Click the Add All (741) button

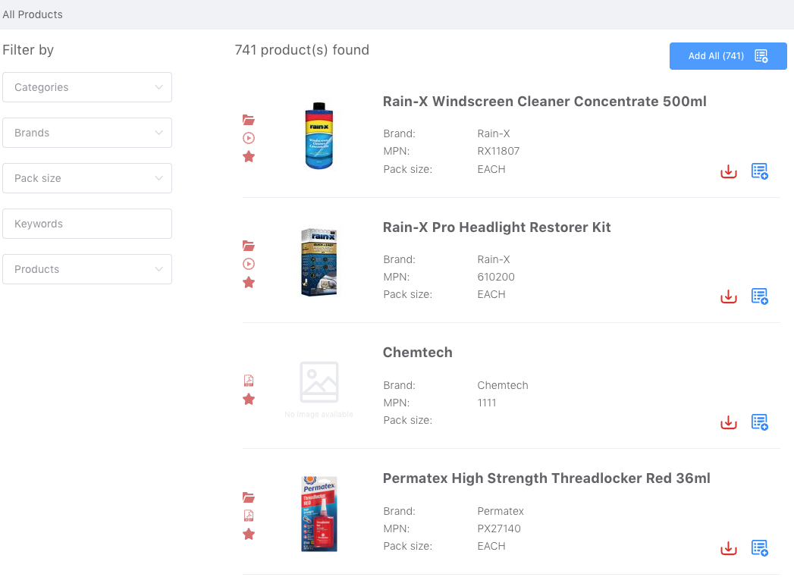click(x=728, y=56)
